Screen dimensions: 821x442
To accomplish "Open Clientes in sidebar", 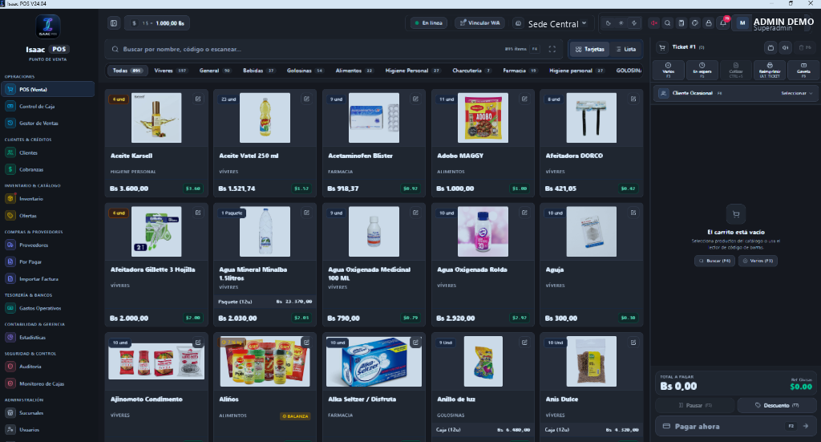I will click(x=47, y=153).
